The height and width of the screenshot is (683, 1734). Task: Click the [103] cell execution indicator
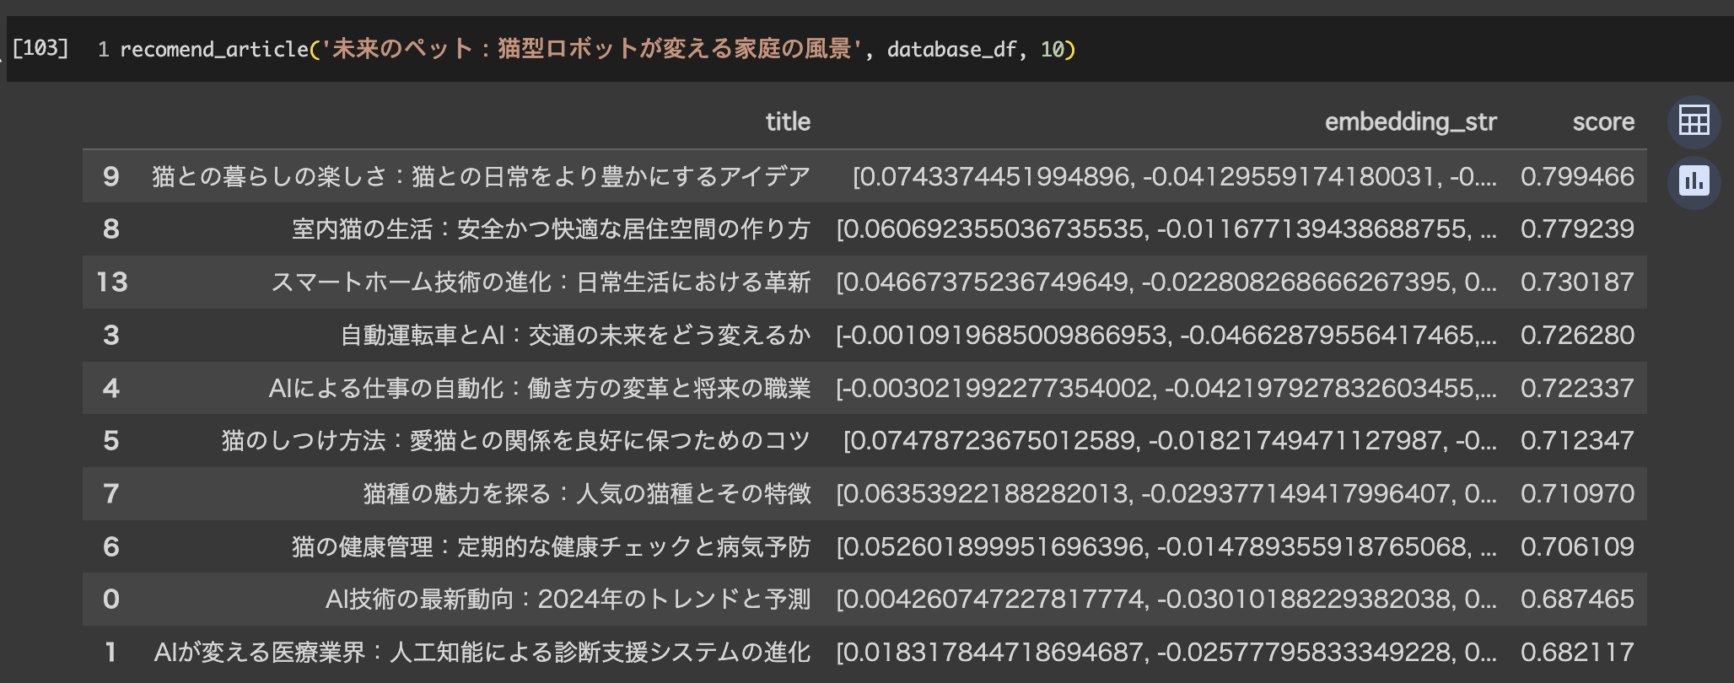click(x=40, y=48)
